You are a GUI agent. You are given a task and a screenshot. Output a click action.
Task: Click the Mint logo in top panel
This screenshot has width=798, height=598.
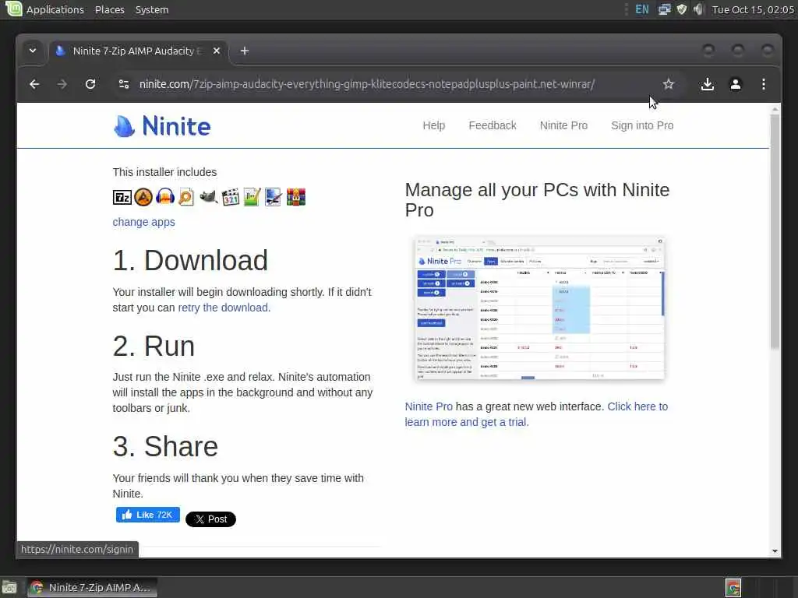click(x=13, y=9)
